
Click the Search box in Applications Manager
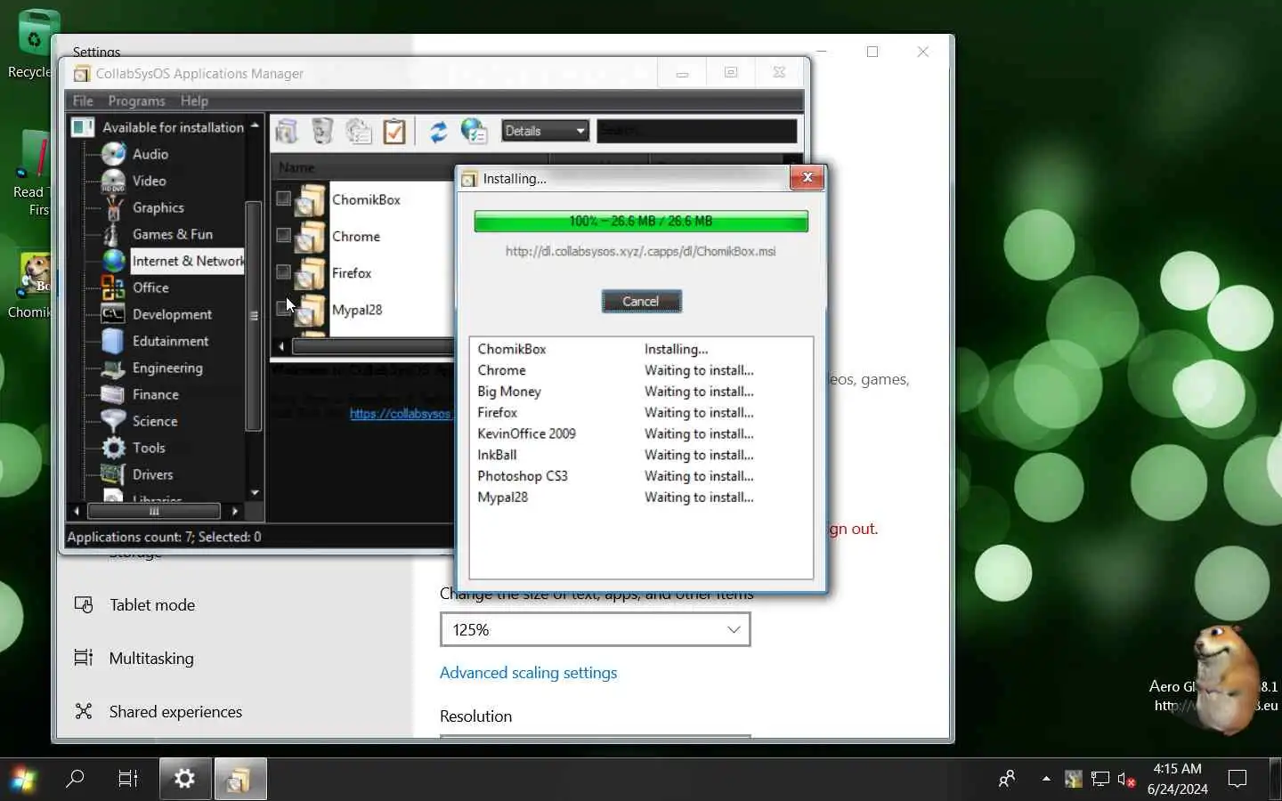(x=696, y=131)
